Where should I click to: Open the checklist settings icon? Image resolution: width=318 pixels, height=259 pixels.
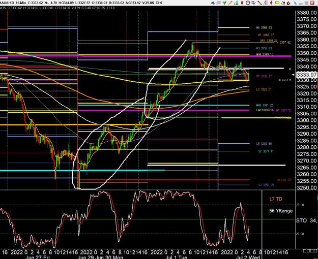(x=253, y=3)
